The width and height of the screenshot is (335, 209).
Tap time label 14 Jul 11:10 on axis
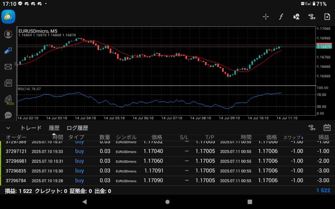(x=287, y=118)
